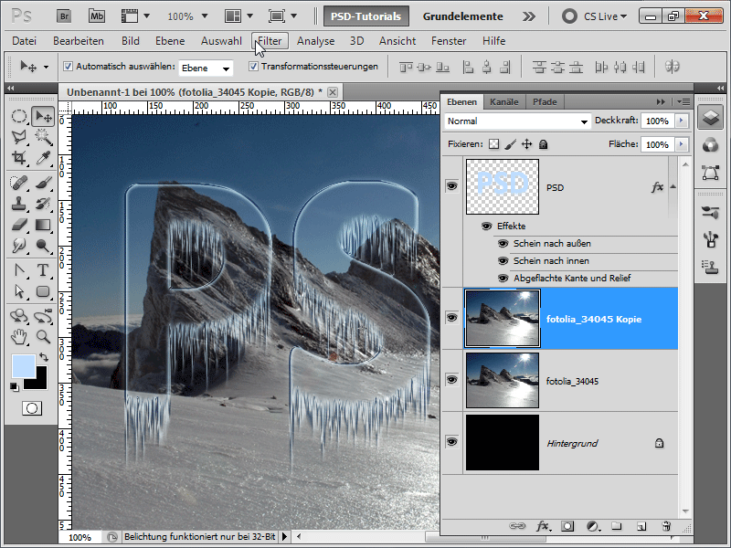
Task: Open the Deckkraft slider arrow
Action: pos(680,121)
